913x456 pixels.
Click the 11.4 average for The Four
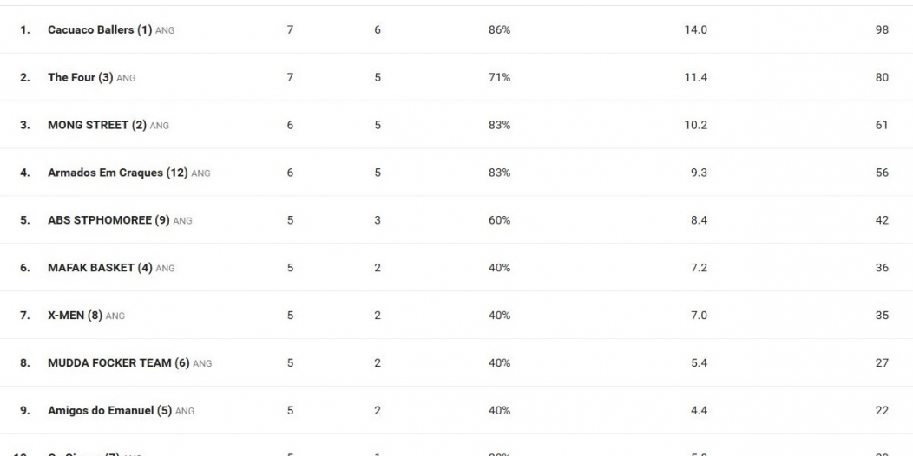(695, 77)
